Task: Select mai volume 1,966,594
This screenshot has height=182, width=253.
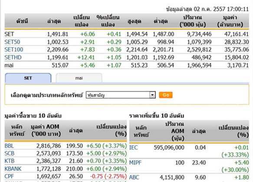Action: (199, 65)
